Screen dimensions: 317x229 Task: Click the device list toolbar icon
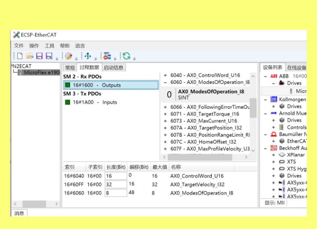[x=107, y=56]
